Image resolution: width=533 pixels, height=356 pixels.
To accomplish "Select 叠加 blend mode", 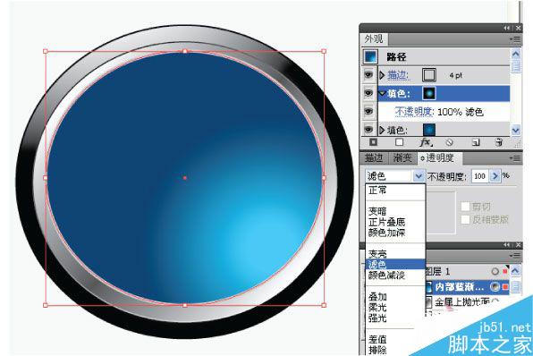I will point(377,296).
